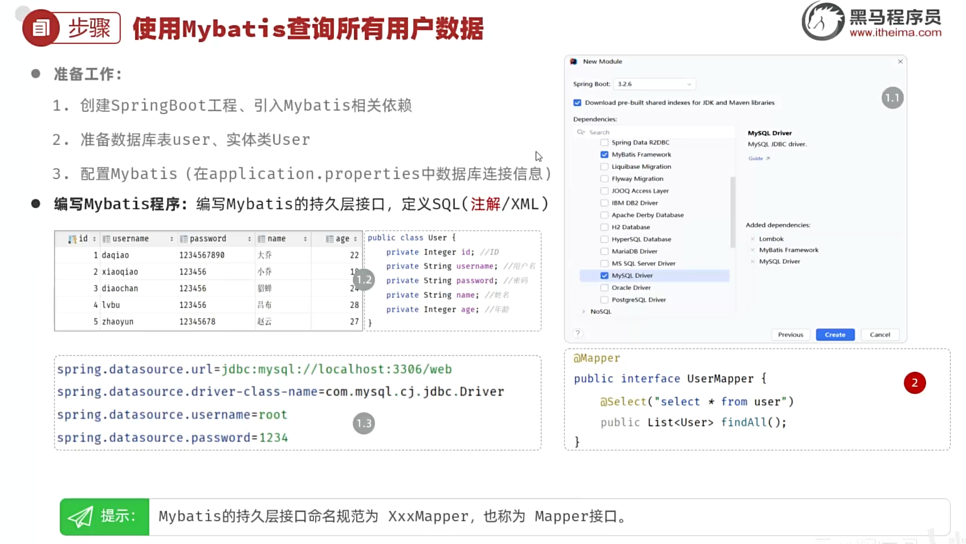Focus the dependencies Search field

tap(655, 132)
